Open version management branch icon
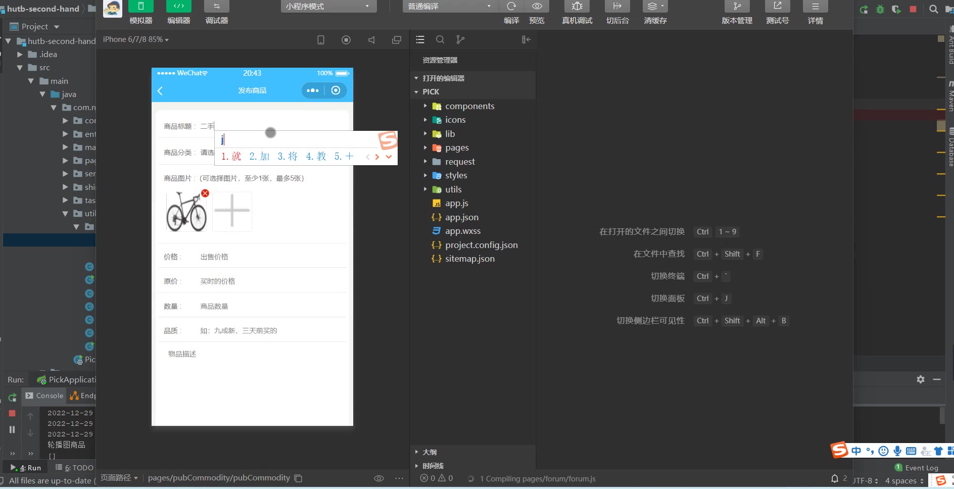The image size is (954, 489). click(x=737, y=7)
